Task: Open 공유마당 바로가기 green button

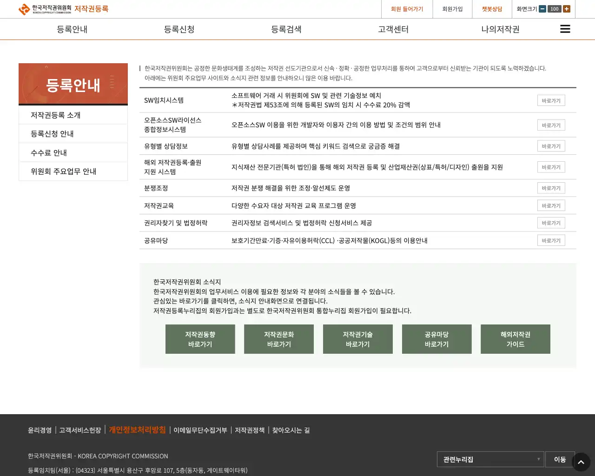Action: click(x=436, y=339)
